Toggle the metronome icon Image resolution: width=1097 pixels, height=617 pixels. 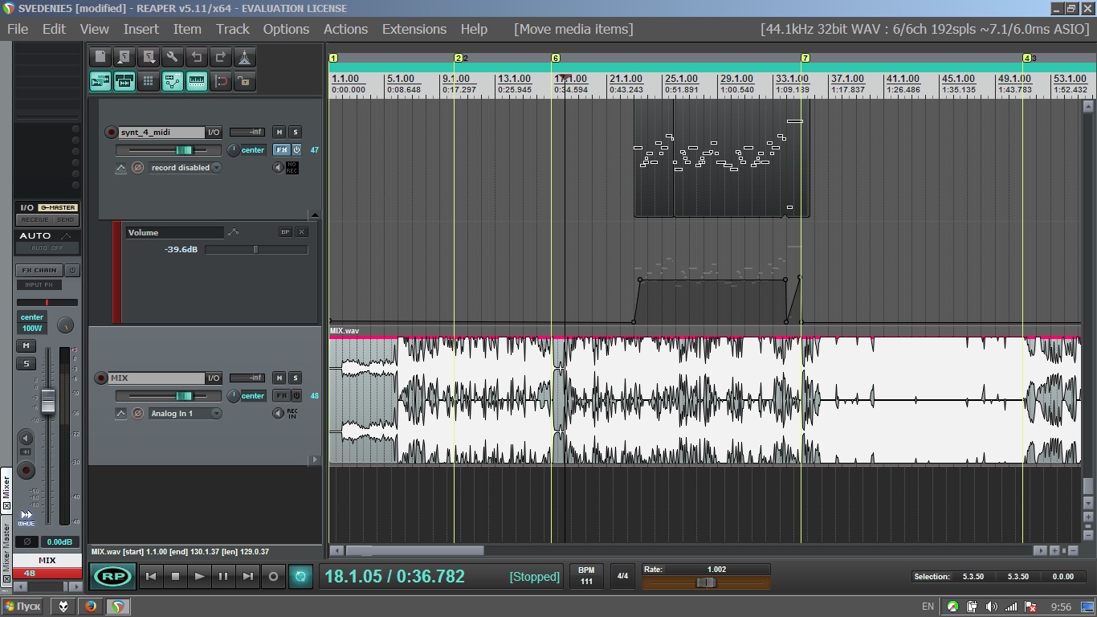[x=245, y=57]
